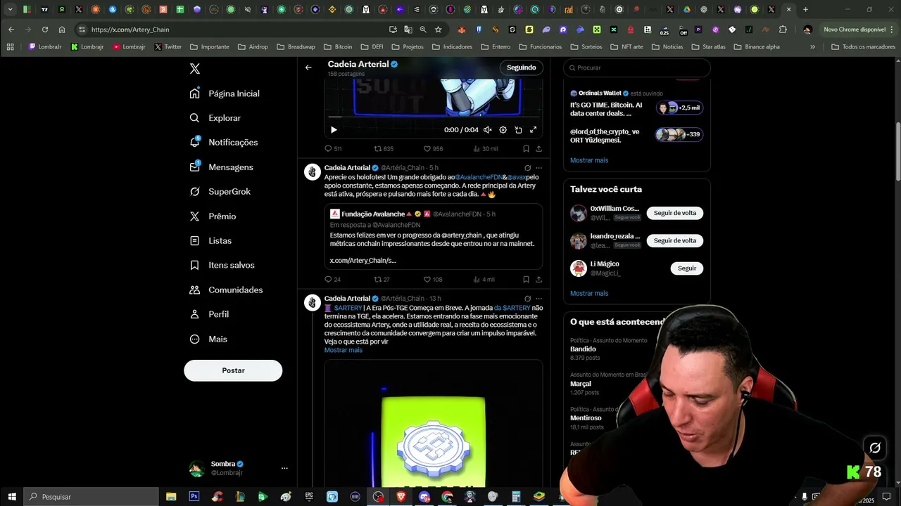Open the Prêmio section
Image resolution: width=901 pixels, height=506 pixels.
[213, 216]
